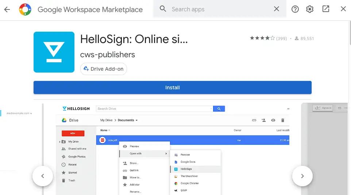351x195 pixels.
Task: Click the blue search button in screenshot
Action: [219, 109]
